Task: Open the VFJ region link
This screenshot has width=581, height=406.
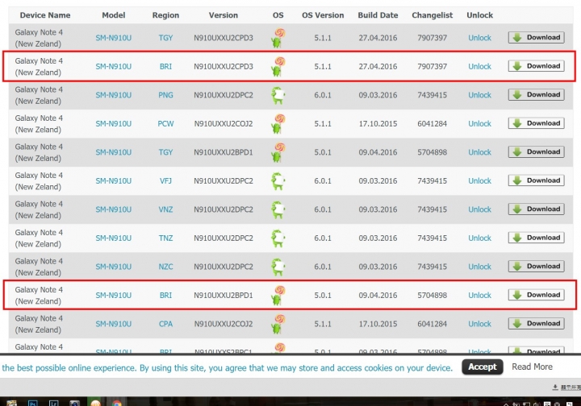Action: 165,180
